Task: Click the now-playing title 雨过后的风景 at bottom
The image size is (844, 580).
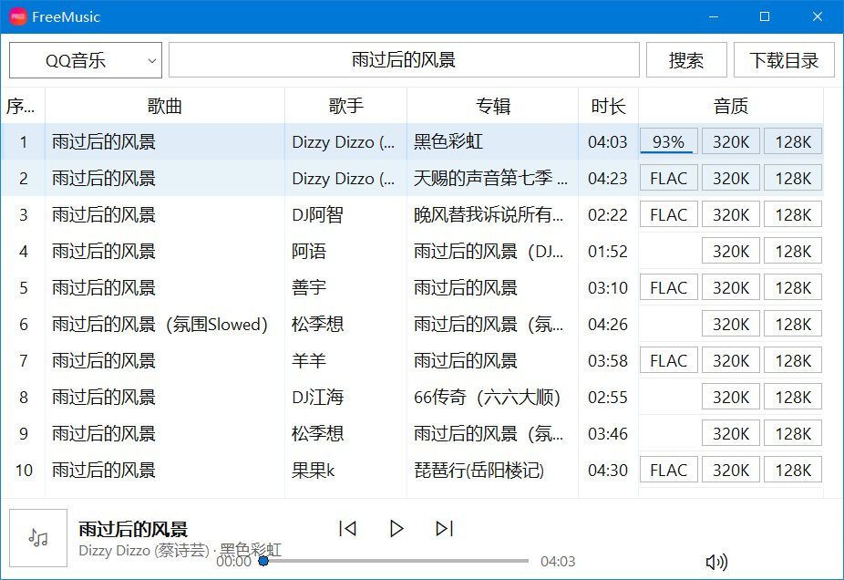Action: pos(133,529)
